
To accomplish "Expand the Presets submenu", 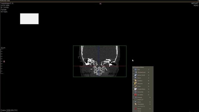I will (143, 97).
